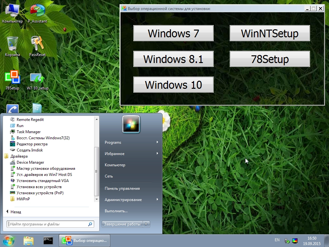Click the scrollbar thumb in program list
329x247 pixels.
point(96,171)
